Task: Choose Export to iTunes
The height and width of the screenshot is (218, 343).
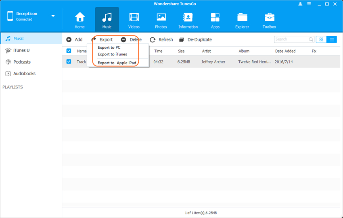Action: point(113,54)
